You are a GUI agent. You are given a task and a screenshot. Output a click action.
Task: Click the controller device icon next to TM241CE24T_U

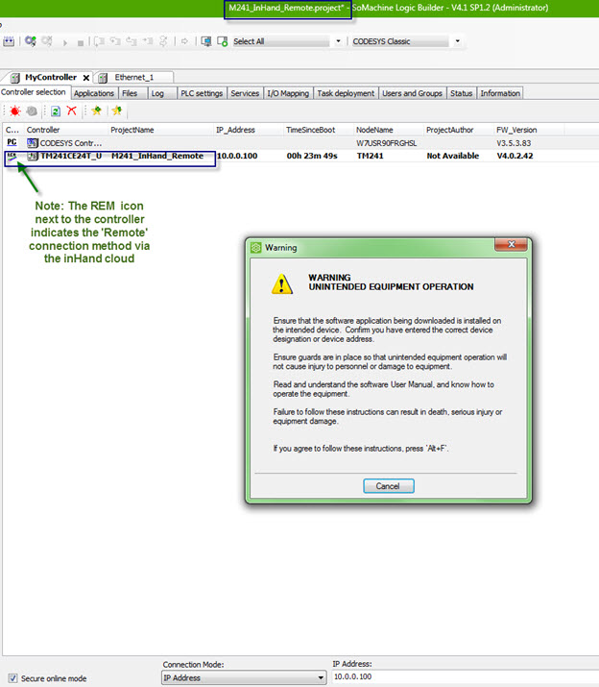click(x=33, y=156)
